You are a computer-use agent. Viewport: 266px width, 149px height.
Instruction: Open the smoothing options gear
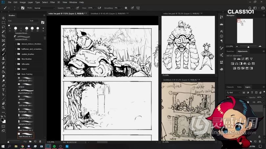click(126, 8)
